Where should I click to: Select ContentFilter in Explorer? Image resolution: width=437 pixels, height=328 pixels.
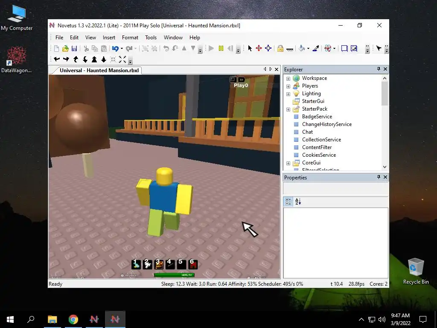click(x=317, y=147)
